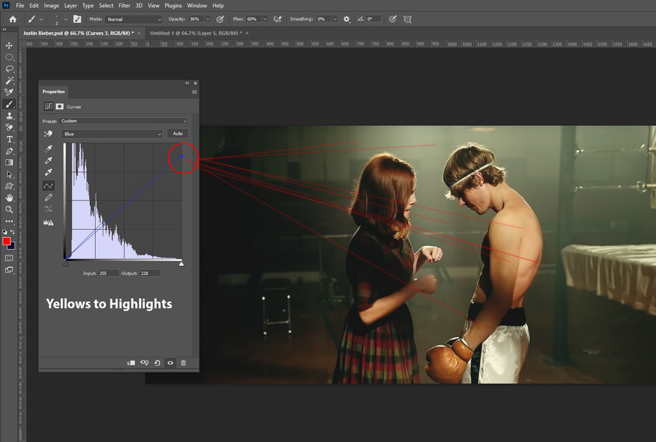656x442 pixels.
Task: Click the reset to adjustment defaults icon
Action: 157,363
